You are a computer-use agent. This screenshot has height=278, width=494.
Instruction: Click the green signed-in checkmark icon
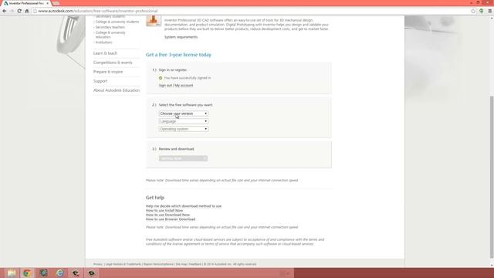tap(161, 78)
